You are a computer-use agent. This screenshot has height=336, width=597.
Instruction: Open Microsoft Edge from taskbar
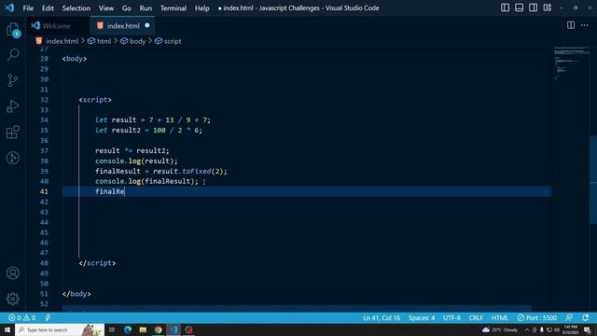click(128, 329)
